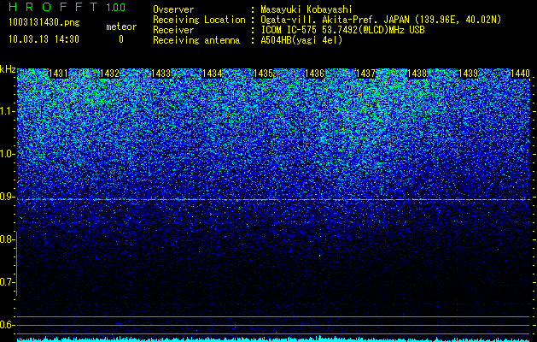
Task: Click the 1438 time marker label
Action: 417,74
